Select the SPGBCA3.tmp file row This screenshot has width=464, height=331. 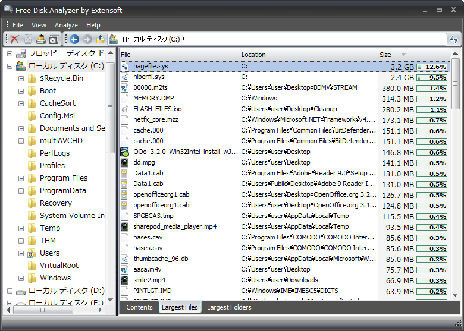coord(285,216)
